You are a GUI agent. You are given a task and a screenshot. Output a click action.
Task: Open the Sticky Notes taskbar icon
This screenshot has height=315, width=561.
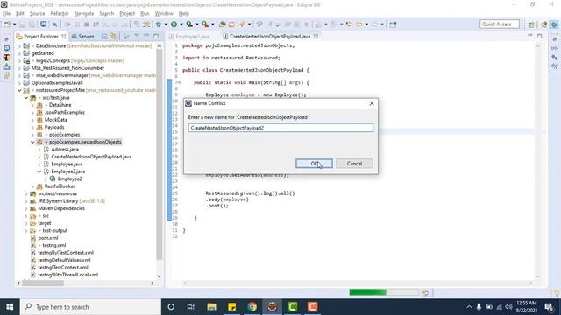231,307
